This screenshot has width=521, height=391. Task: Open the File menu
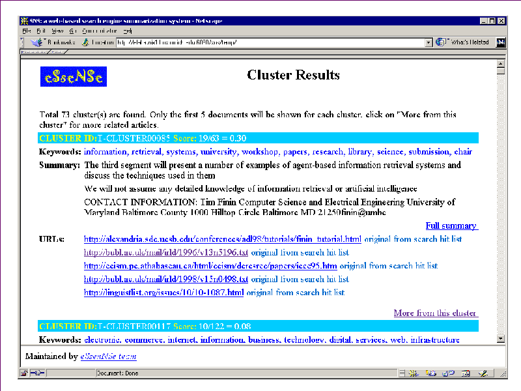click(x=27, y=31)
